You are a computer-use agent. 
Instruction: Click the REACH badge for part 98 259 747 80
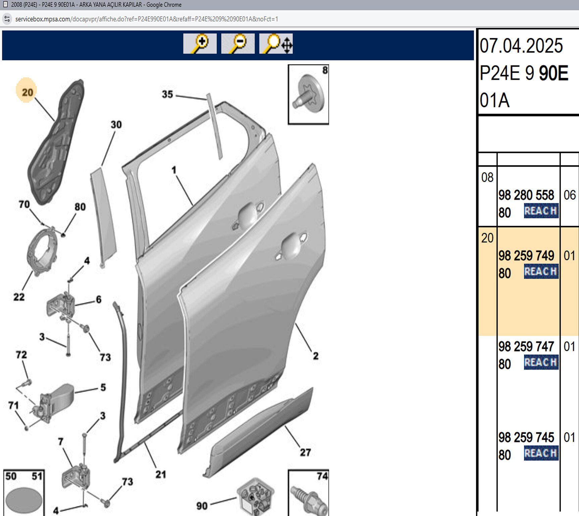pos(541,362)
